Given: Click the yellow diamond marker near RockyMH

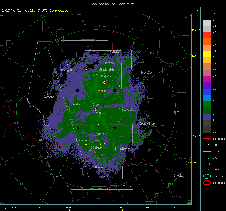Looking at the screenshot, I should tap(67, 65).
